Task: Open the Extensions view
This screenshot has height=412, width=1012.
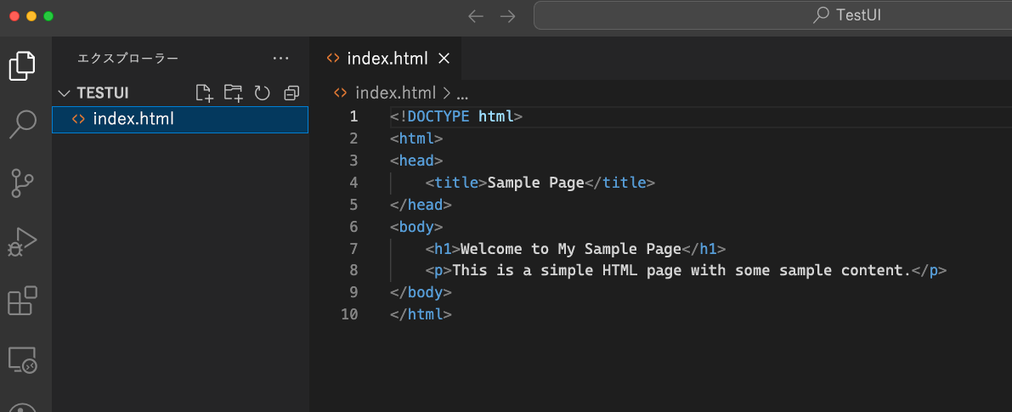Action: point(23,301)
